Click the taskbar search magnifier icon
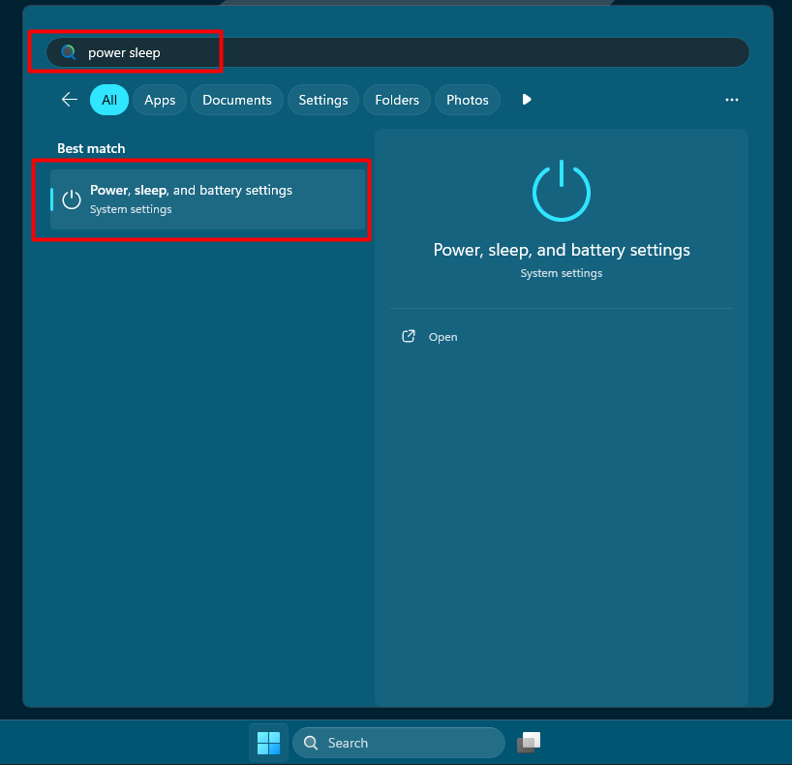Screen dimensions: 792x765 click(x=311, y=743)
